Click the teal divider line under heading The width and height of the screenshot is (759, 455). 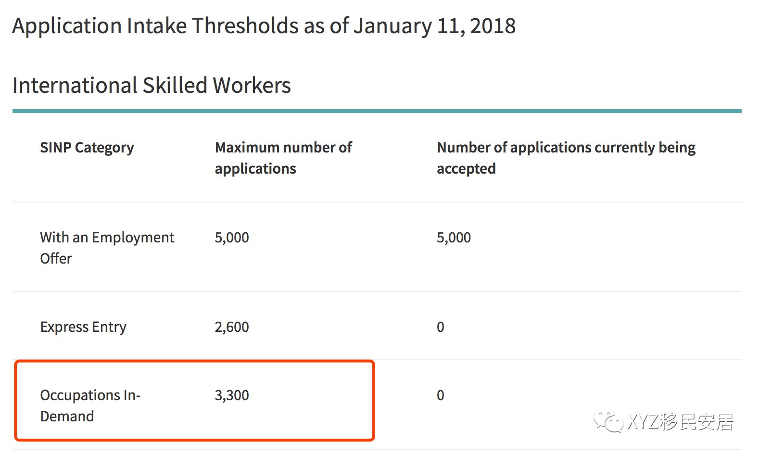pyautogui.click(x=377, y=111)
